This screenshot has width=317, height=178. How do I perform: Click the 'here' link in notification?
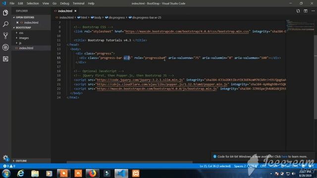coord(284,156)
